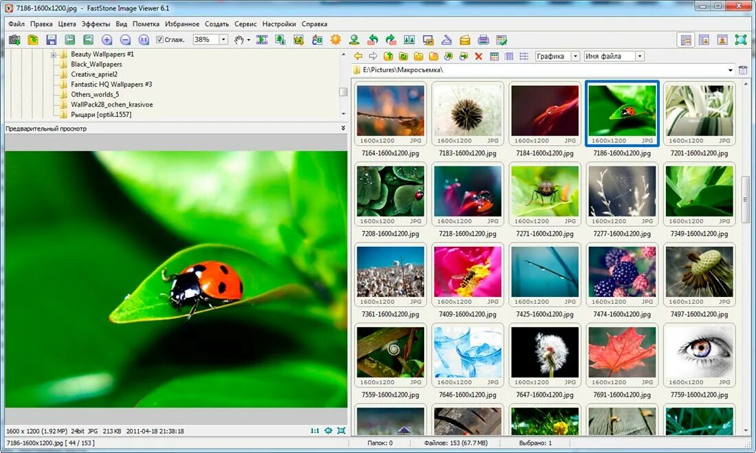Select the Others_worlds_5 folder
Viewport: 756px width, 453px height.
point(95,95)
